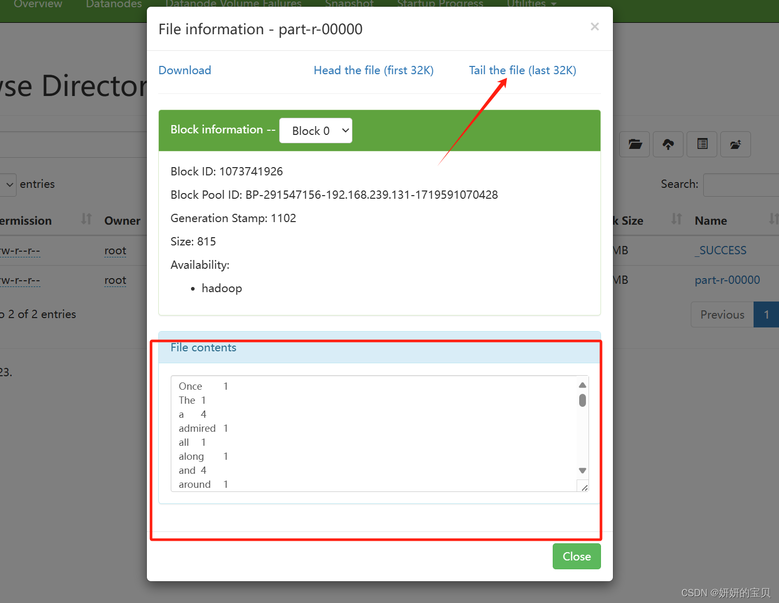Image resolution: width=779 pixels, height=603 pixels.
Task: Close dialog using the X icon
Action: tap(595, 26)
